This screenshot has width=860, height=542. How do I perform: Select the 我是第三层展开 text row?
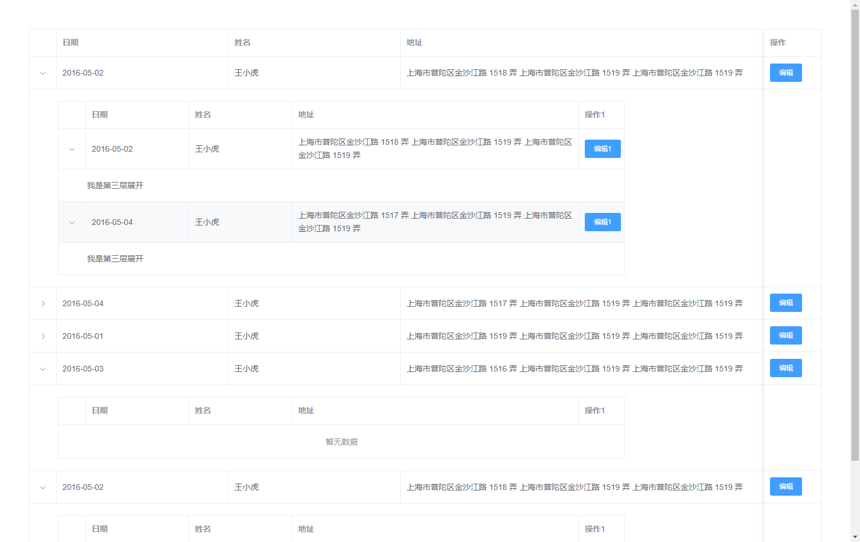115,185
